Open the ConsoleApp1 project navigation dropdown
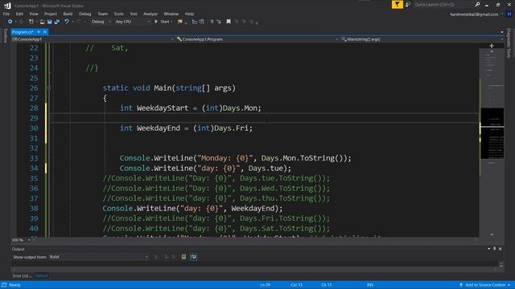Viewport: 515px width, 289px height. [93, 39]
